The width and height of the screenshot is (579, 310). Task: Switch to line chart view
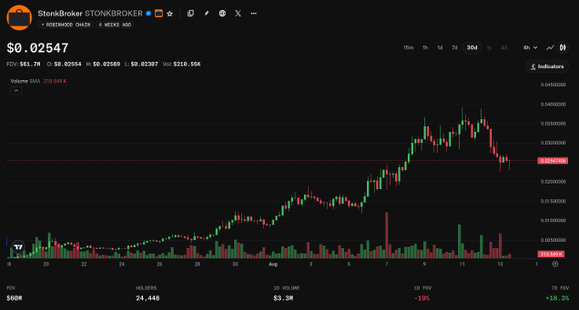(x=550, y=48)
